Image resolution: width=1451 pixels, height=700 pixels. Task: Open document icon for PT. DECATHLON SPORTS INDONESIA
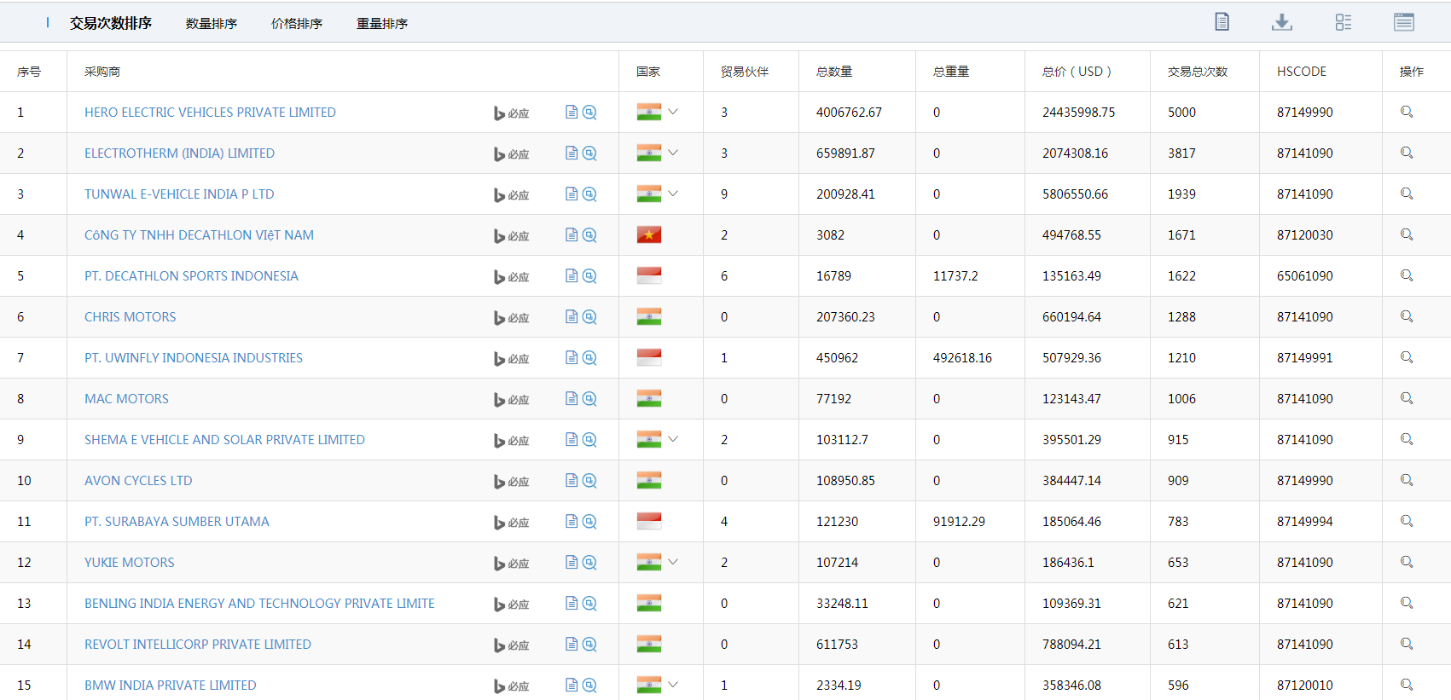click(x=572, y=275)
